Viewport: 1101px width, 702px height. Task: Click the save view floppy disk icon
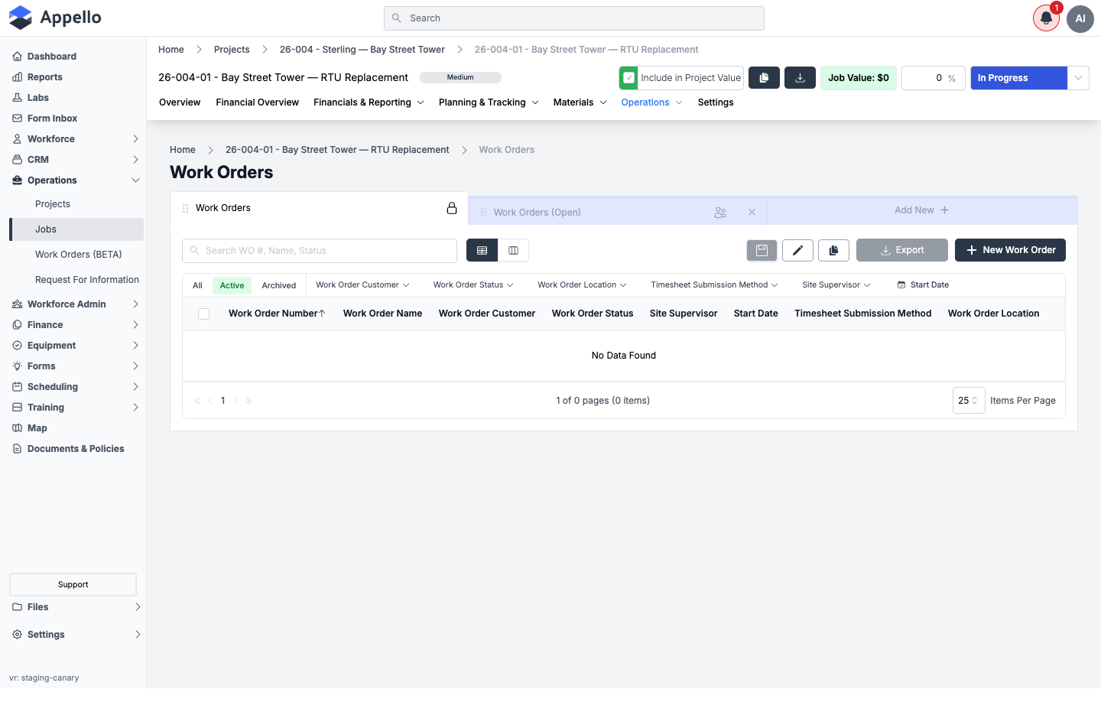[x=762, y=250]
